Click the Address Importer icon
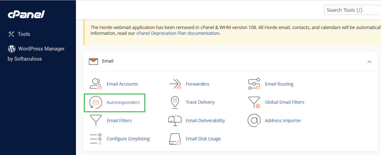This screenshot has width=381, height=155. coord(254,120)
